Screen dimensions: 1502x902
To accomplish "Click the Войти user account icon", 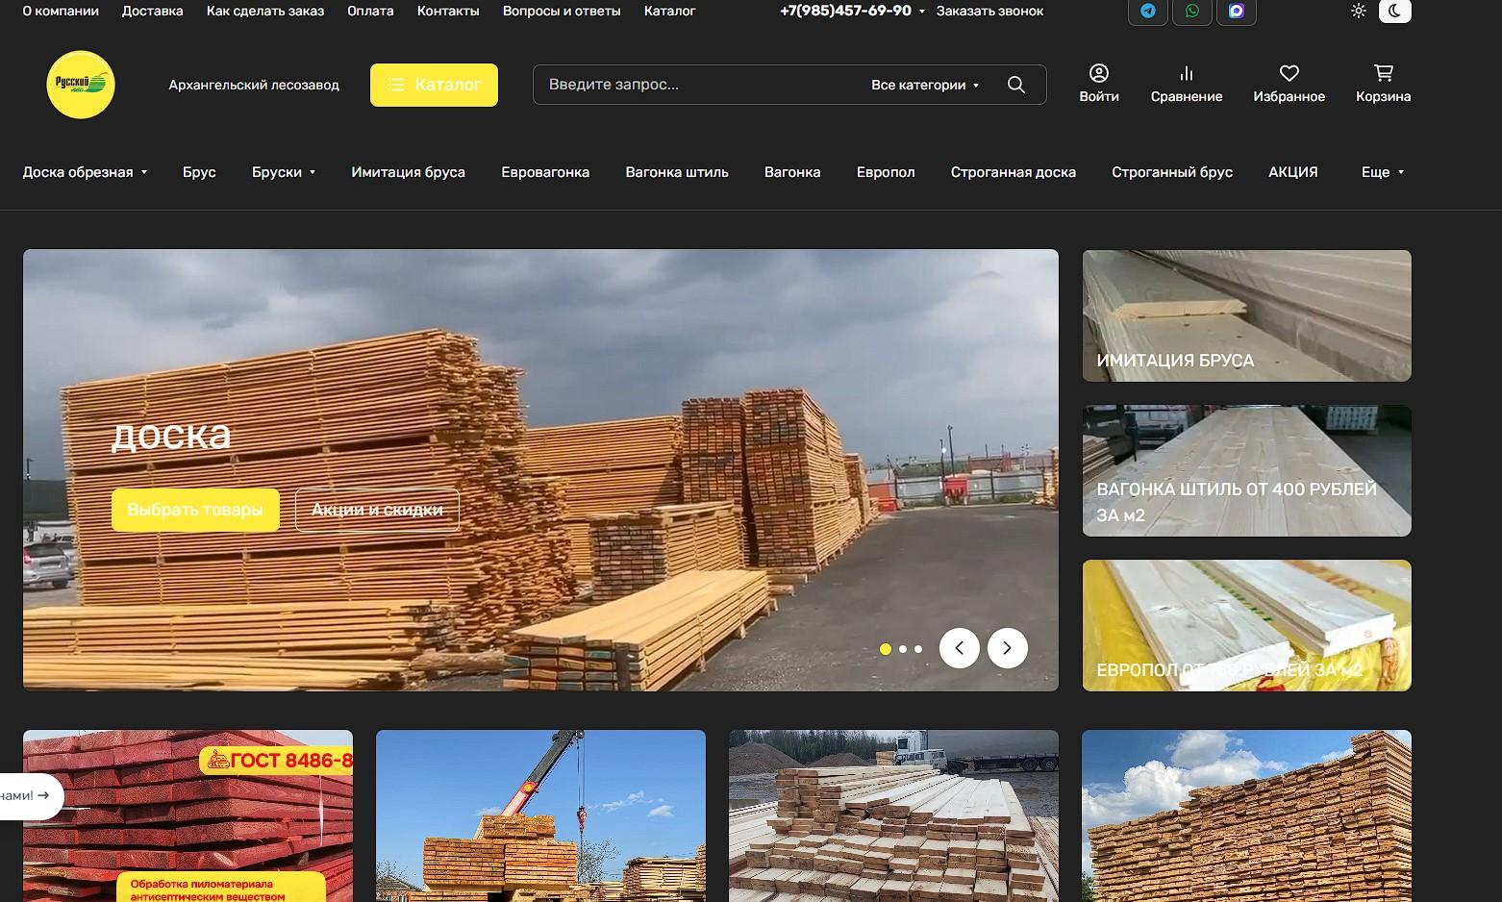I will (1098, 73).
